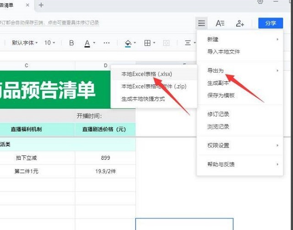Open the more options ellipsis in toolbar
This screenshot has height=230, width=293.
tap(107, 43)
